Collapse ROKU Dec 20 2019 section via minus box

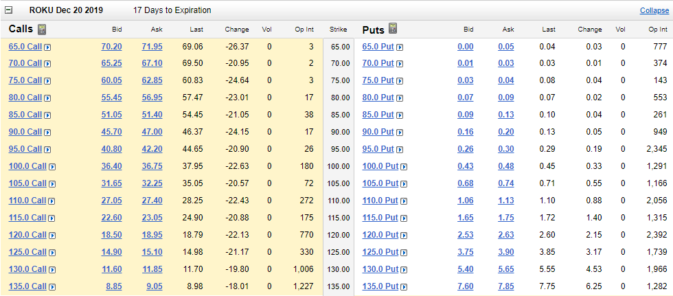(x=8, y=10)
